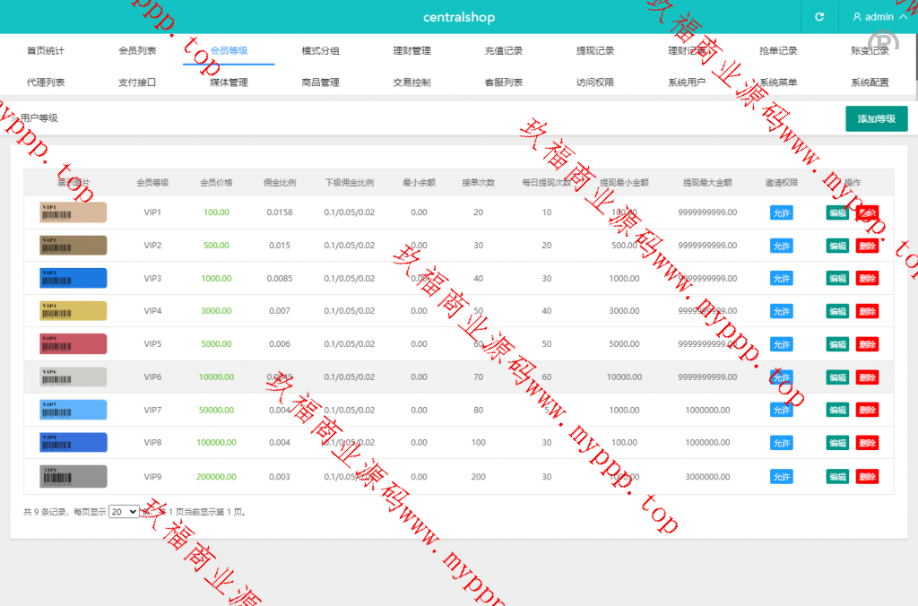Open the blue VIP3 card thumbnail
918x606 pixels.
coord(74,279)
